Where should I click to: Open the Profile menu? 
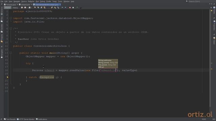click(49, 1)
